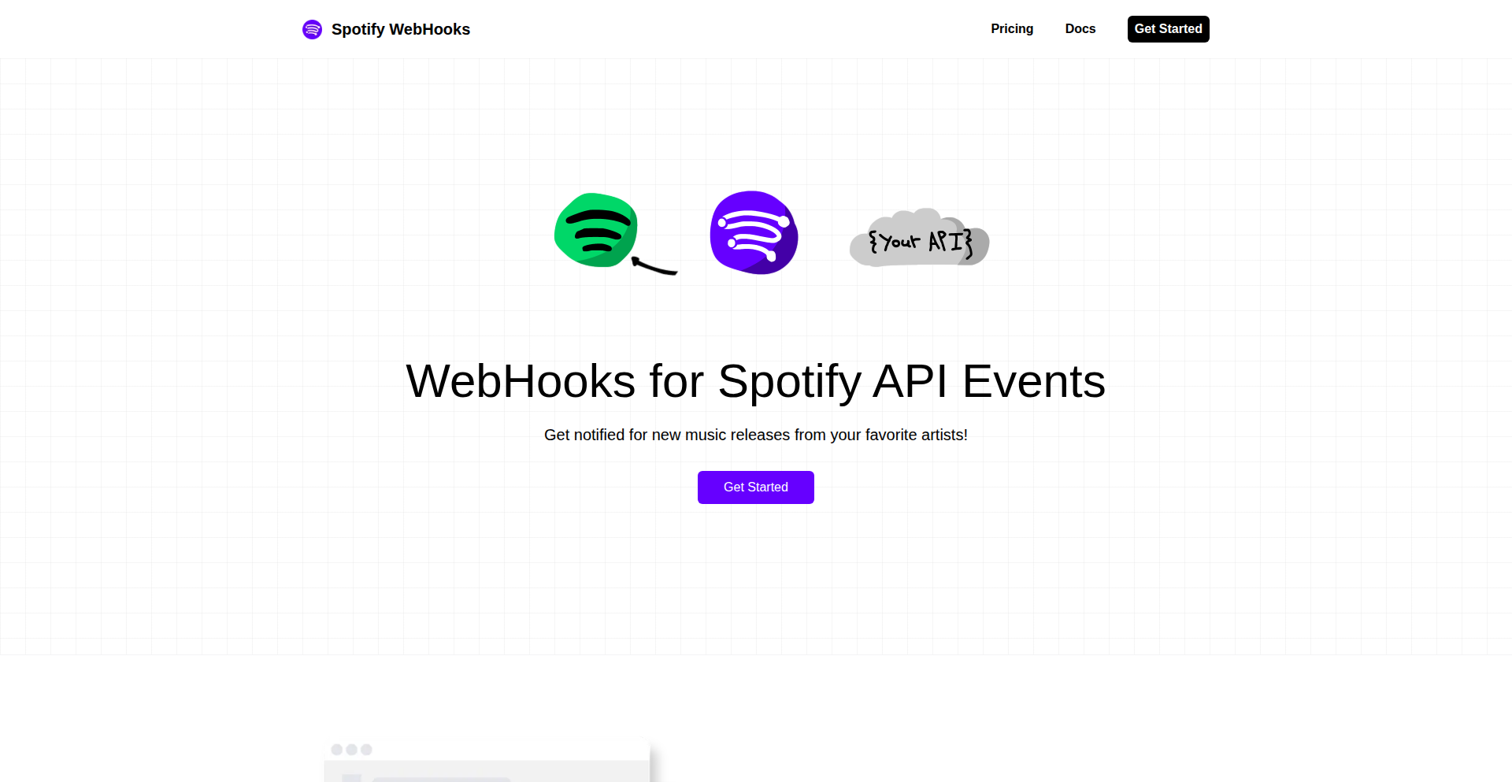
Task: Select the WebHooks for Spotify API Events heading
Action: click(756, 381)
